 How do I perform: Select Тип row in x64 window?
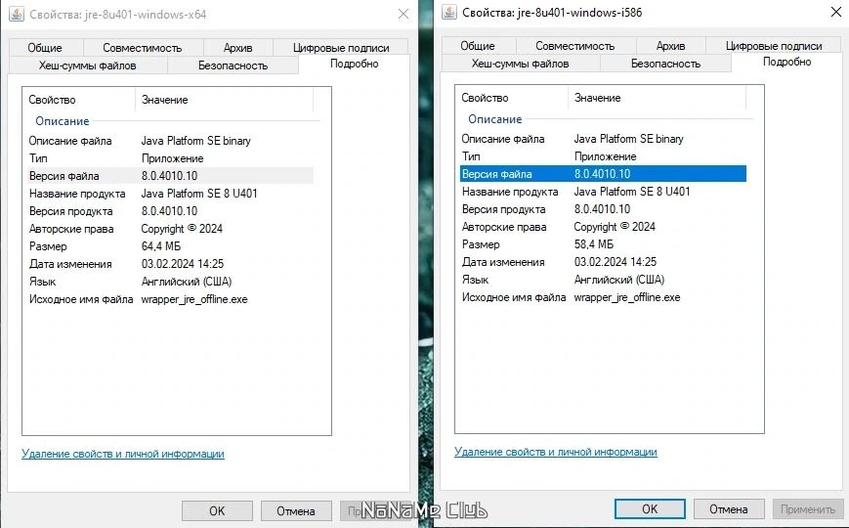click(170, 158)
